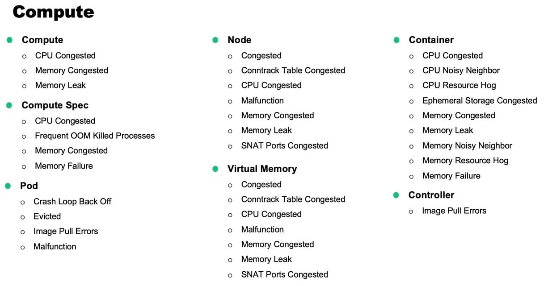Click the Evicted item under Pod
The height and width of the screenshot is (286, 548).
pyautogui.click(x=47, y=216)
